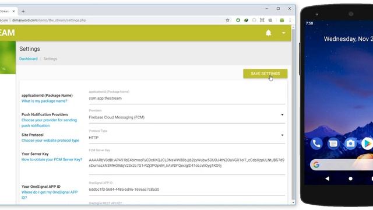The height and width of the screenshot is (210, 373).
Task: Click the grey clipboard extension icon
Action: pos(270,20)
